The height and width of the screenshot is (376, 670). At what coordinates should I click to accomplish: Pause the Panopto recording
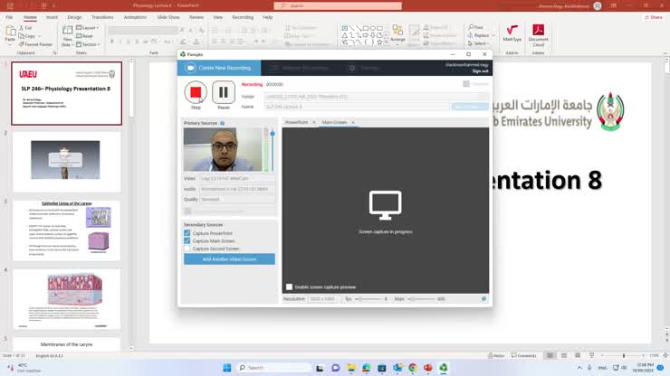click(224, 92)
